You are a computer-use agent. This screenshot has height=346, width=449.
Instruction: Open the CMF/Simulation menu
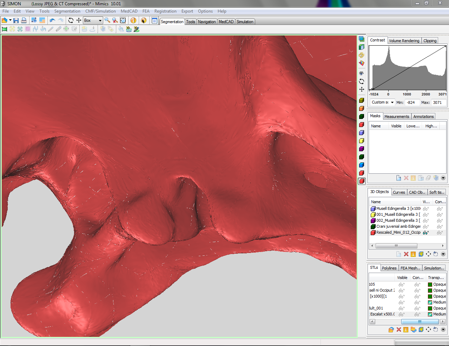(100, 11)
